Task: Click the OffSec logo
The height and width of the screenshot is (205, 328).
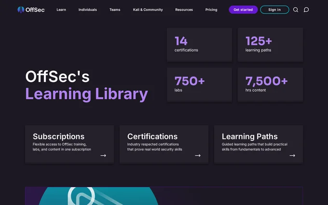Action: (31, 10)
